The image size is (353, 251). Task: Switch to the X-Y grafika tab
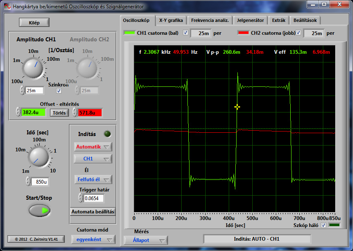tap(171, 20)
